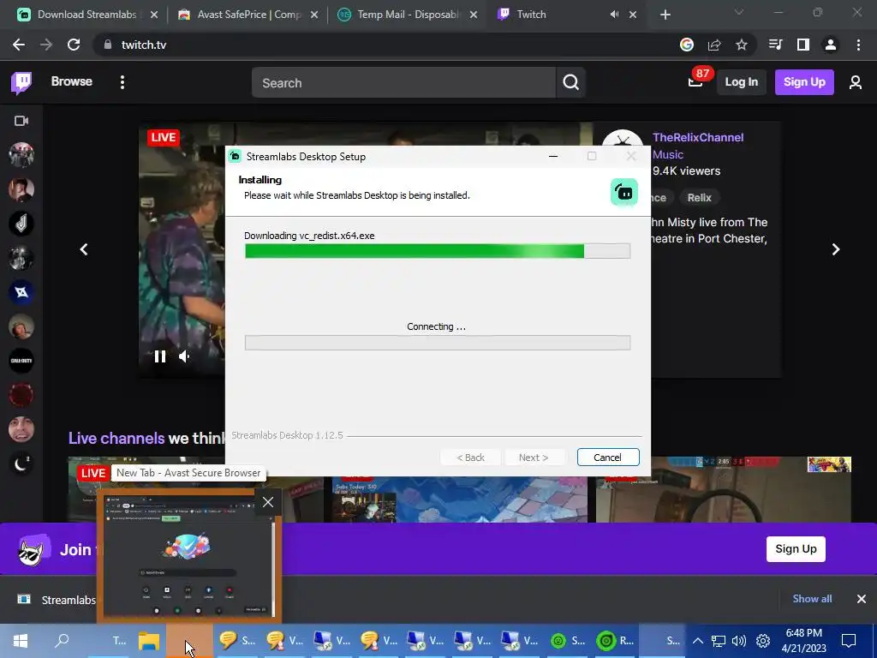
Task: Click the search magnifier button on Twitch
Action: point(570,82)
